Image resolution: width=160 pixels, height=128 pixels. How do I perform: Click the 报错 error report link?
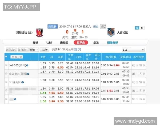pos(95,26)
